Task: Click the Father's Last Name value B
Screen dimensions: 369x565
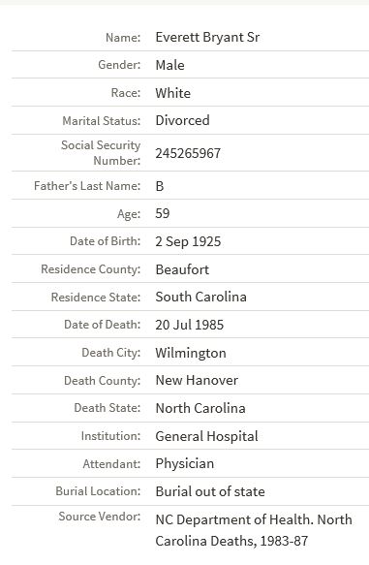Action: [x=160, y=186]
